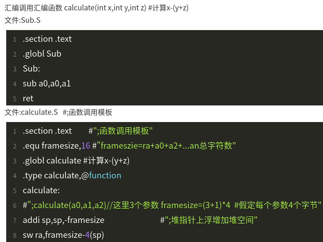Image resolution: width=323 pixels, height=242 pixels.
Task: Click 'sw ra,framesize-4(sp)' instruction
Action: (63, 235)
